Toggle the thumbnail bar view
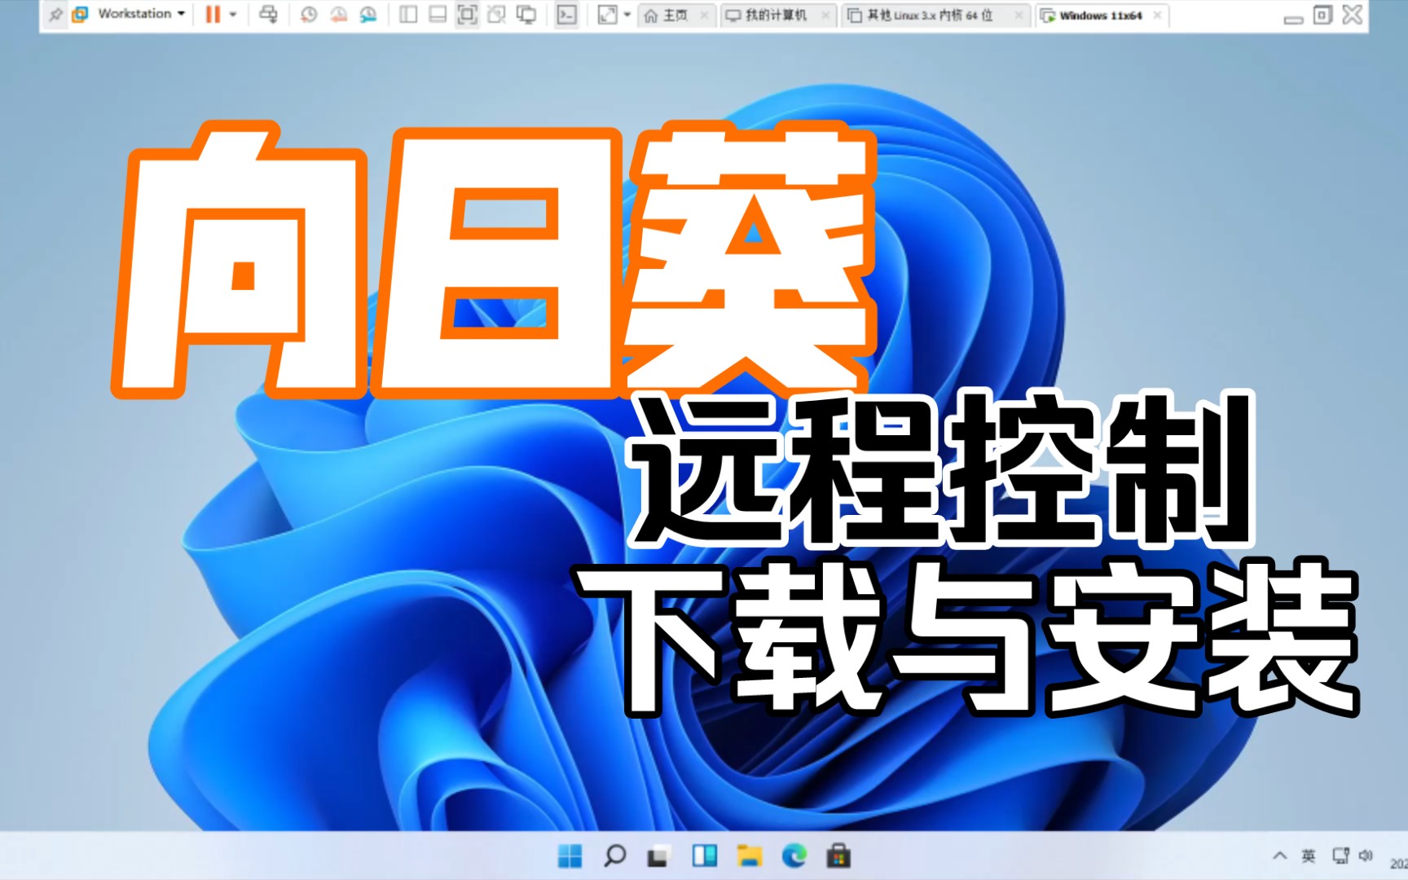This screenshot has height=880, width=1408. (438, 15)
